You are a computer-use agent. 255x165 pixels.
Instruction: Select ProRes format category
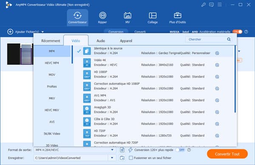tap(52, 87)
